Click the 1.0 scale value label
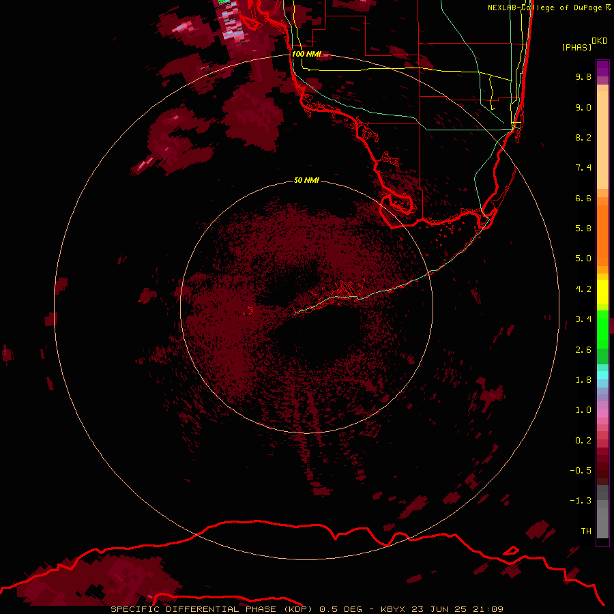The width and height of the screenshot is (614, 614). [583, 410]
